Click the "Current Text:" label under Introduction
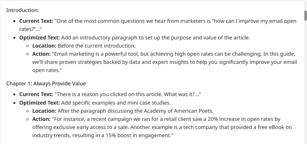 pos(36,21)
